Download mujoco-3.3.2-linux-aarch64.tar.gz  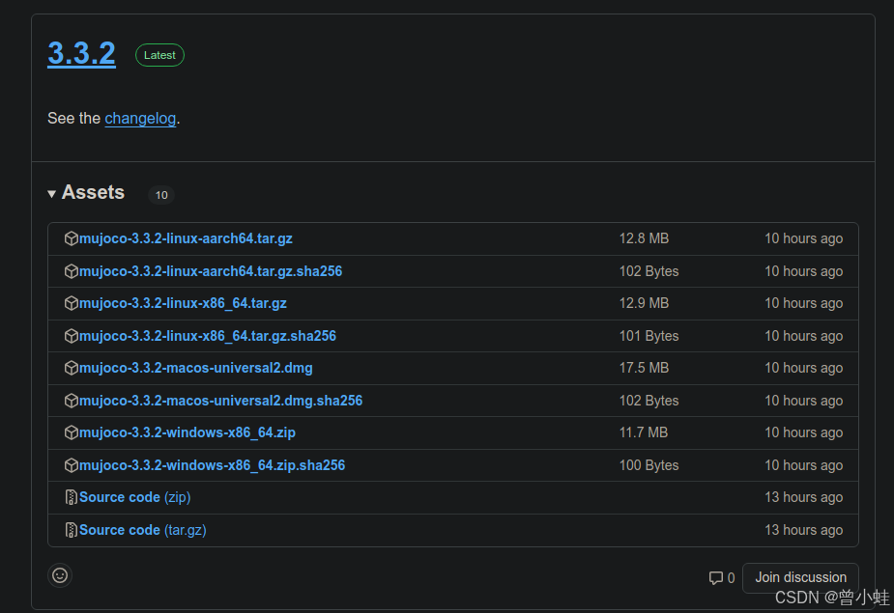tap(186, 238)
